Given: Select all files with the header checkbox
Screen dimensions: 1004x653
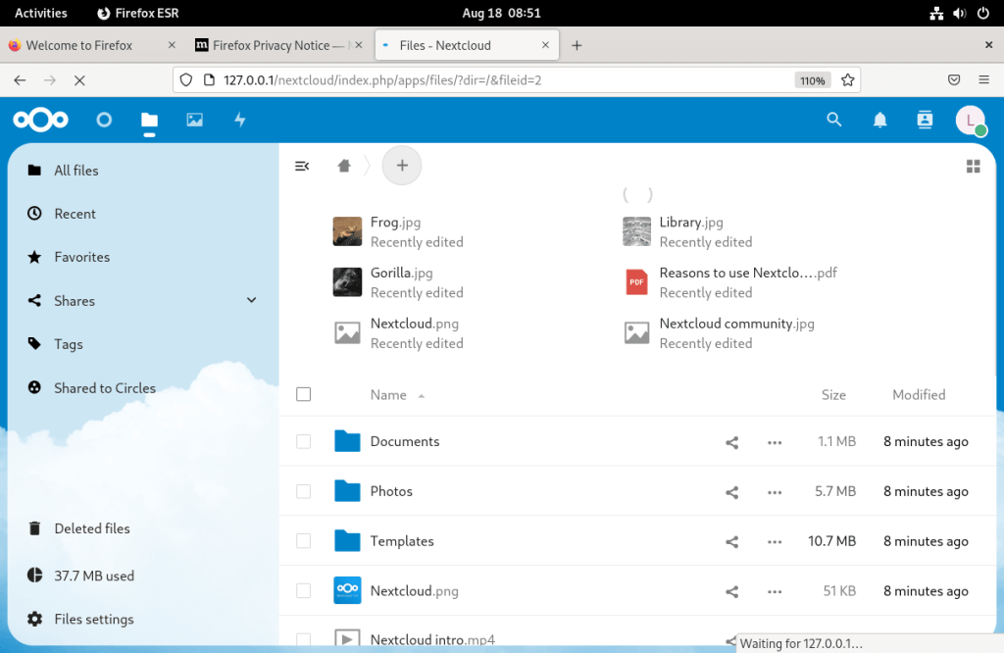Looking at the screenshot, I should click(303, 393).
